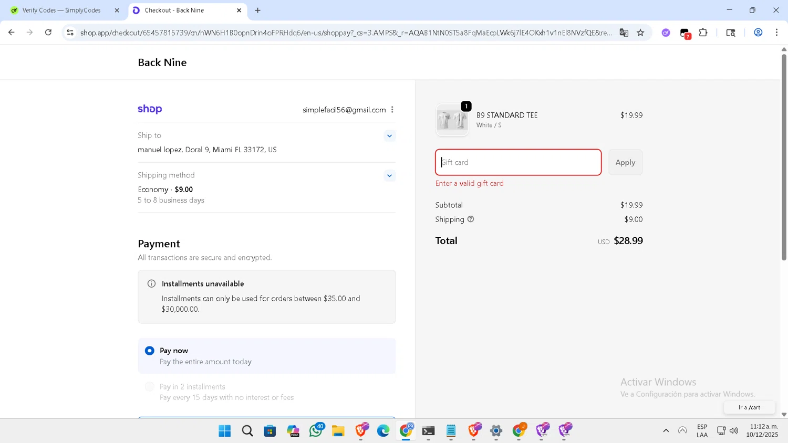Click the Back Nine store name link
Image resolution: width=788 pixels, height=443 pixels.
coord(162,62)
